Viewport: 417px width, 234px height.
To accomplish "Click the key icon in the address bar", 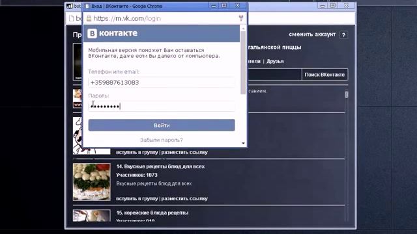I will point(241,18).
